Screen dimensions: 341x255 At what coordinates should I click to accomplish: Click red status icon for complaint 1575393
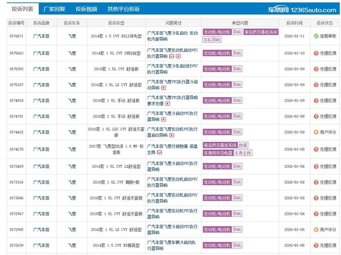[x=316, y=69]
